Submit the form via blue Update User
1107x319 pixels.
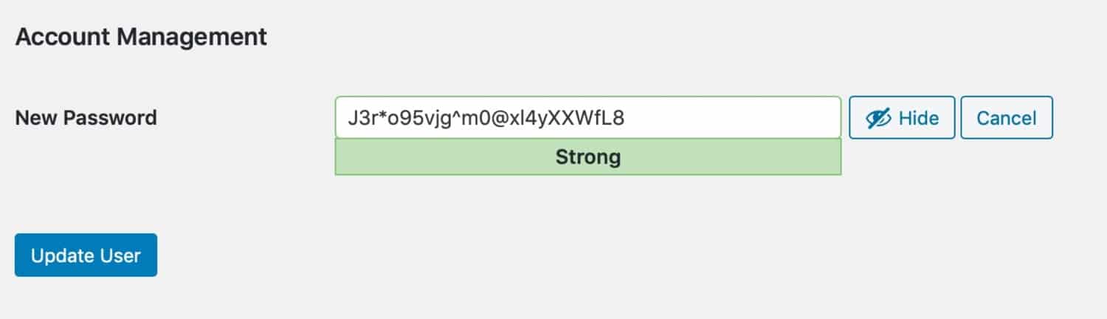86,255
